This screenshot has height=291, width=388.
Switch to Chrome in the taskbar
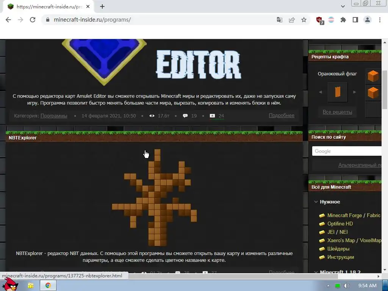point(48,286)
